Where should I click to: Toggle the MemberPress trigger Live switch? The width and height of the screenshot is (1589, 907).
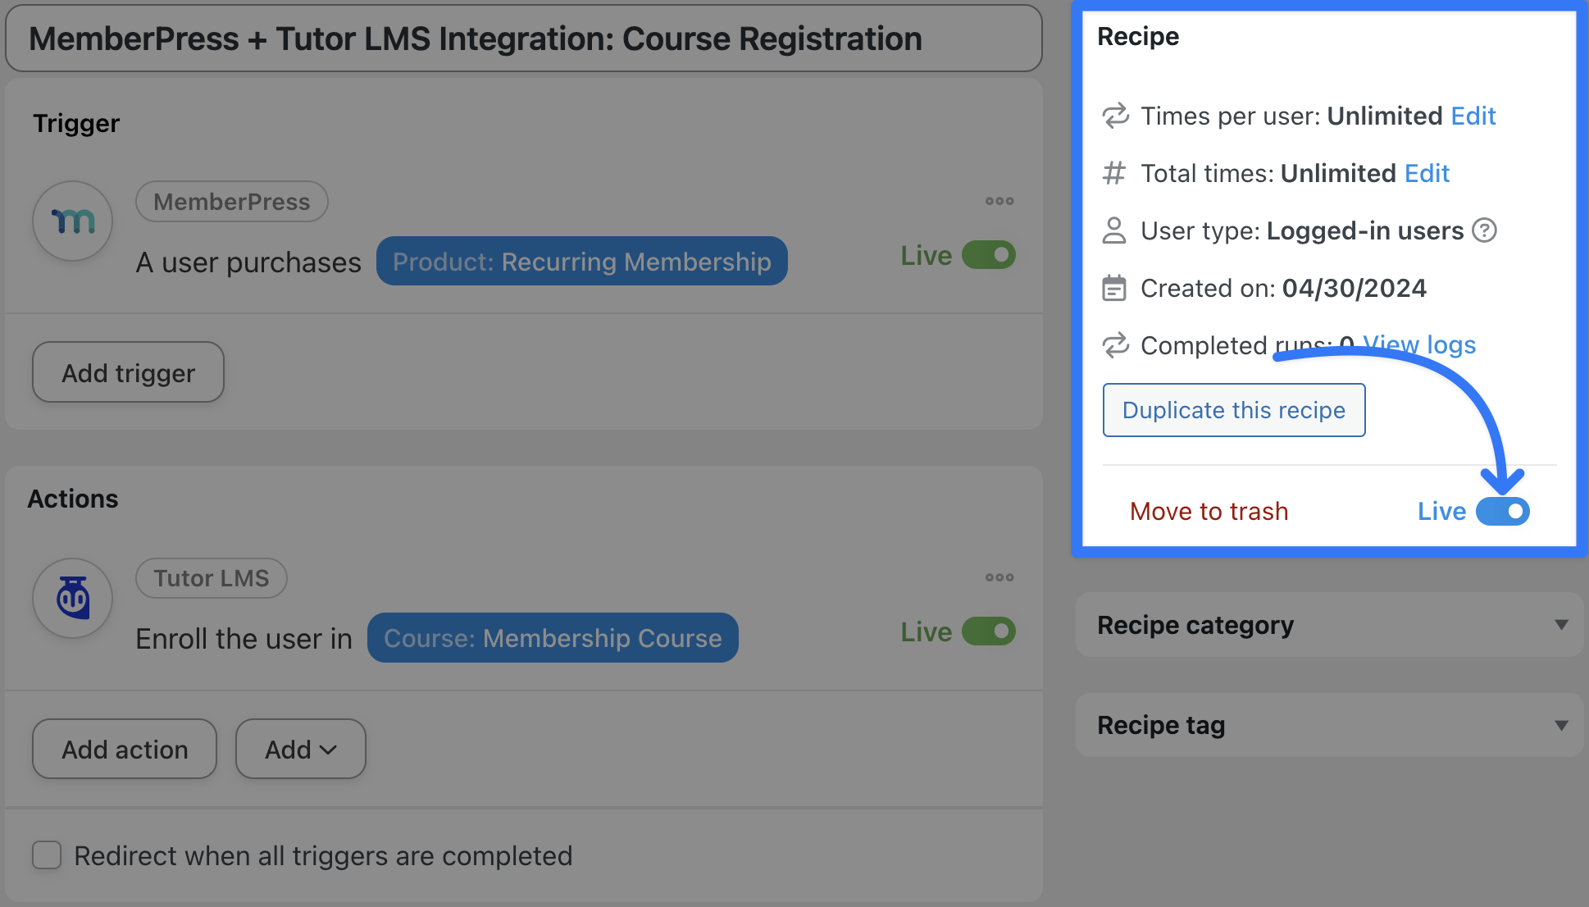[989, 255]
